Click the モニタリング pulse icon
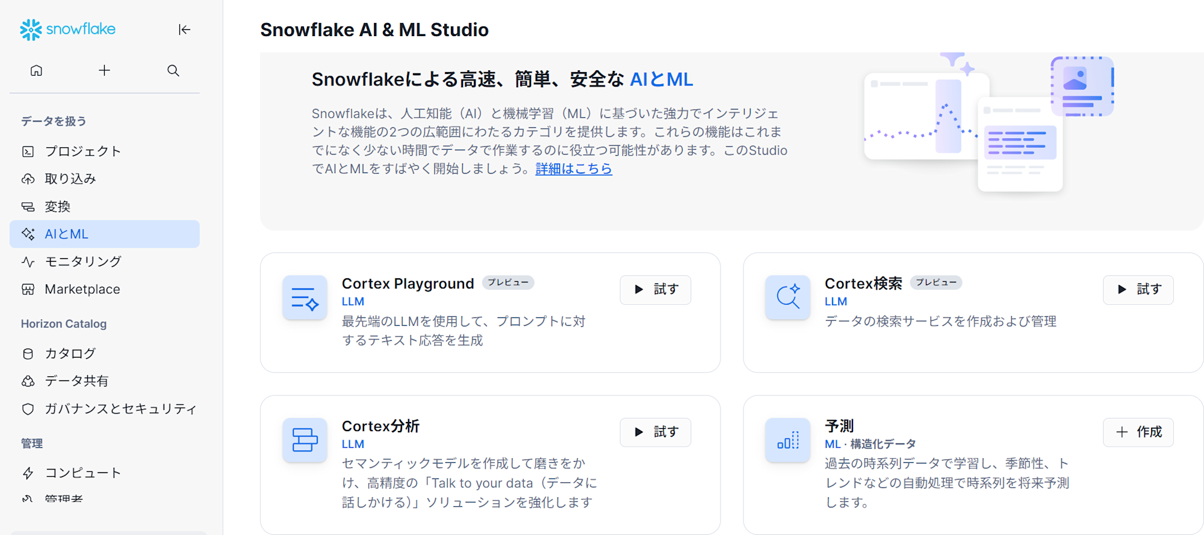Image resolution: width=1204 pixels, height=535 pixels. tap(28, 261)
